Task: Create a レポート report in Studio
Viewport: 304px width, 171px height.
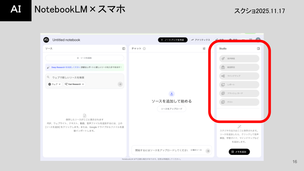Action: 239,85
